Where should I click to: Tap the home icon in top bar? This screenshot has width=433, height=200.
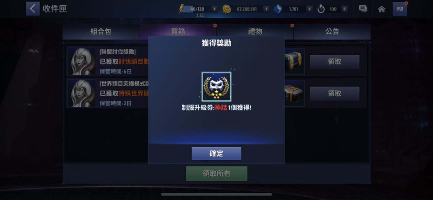382,9
